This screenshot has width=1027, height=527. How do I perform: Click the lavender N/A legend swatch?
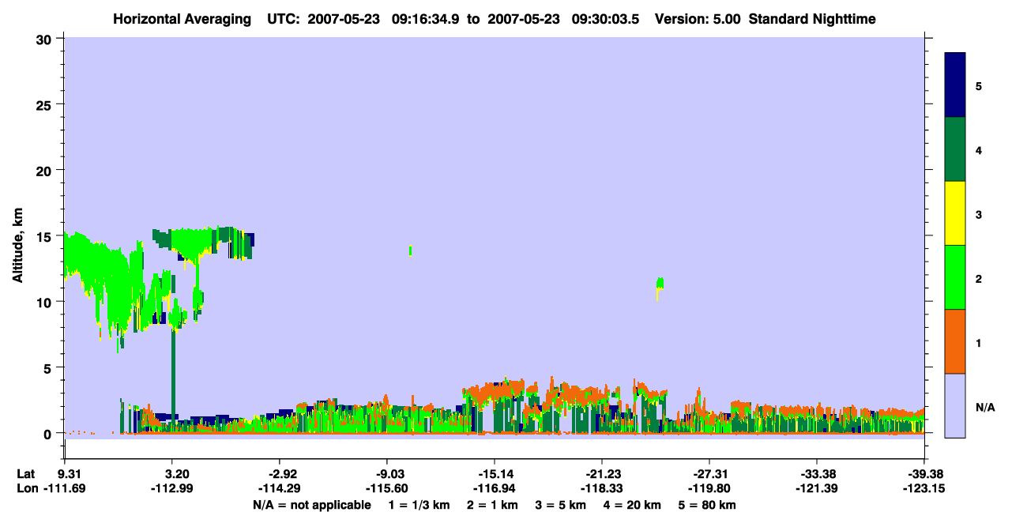tap(955, 405)
